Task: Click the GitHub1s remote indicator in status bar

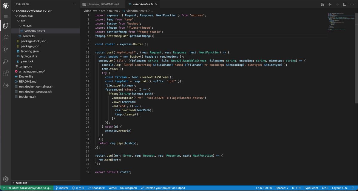Action: (27, 188)
